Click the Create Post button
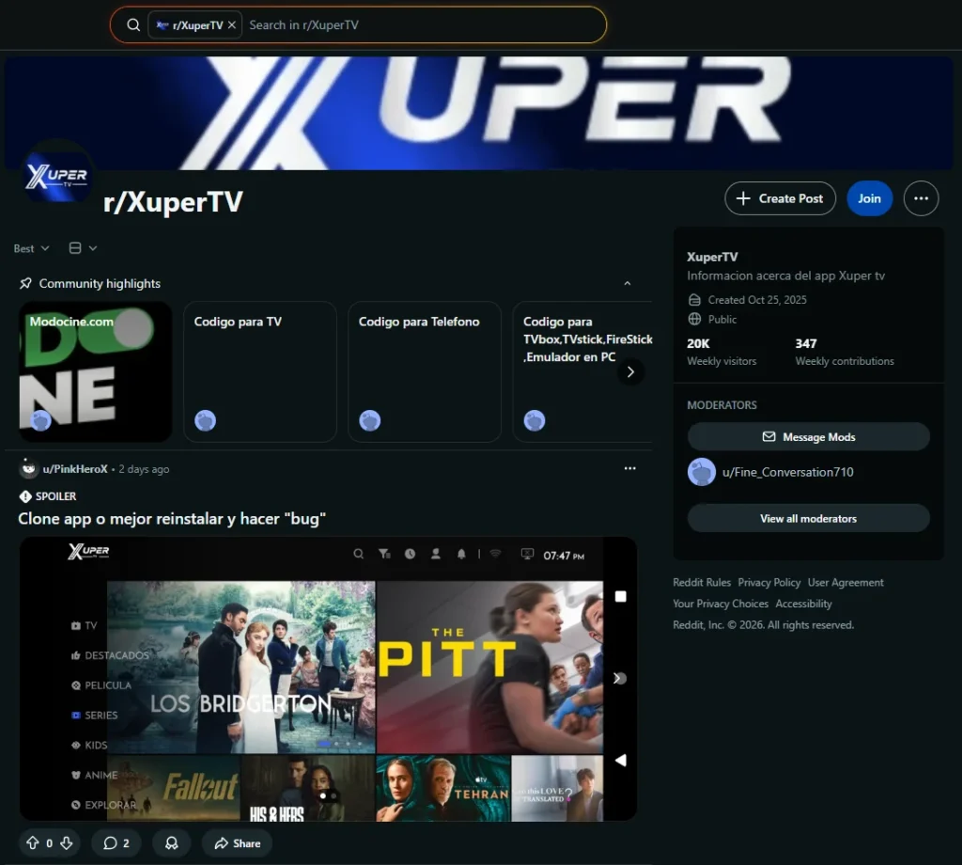962x865 pixels. pyautogui.click(x=780, y=198)
